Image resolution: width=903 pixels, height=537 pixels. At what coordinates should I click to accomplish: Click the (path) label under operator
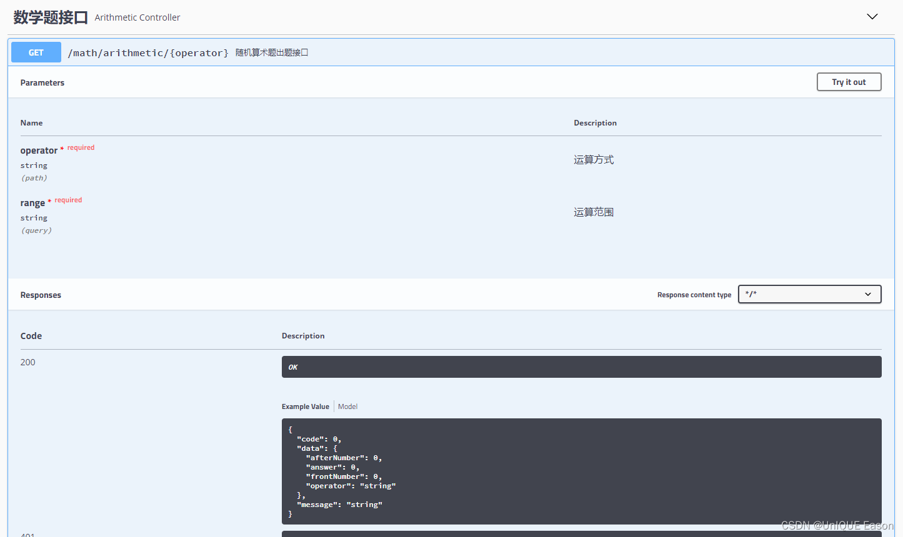(34, 178)
